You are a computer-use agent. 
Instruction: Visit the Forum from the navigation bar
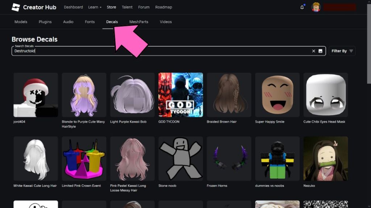click(x=143, y=7)
